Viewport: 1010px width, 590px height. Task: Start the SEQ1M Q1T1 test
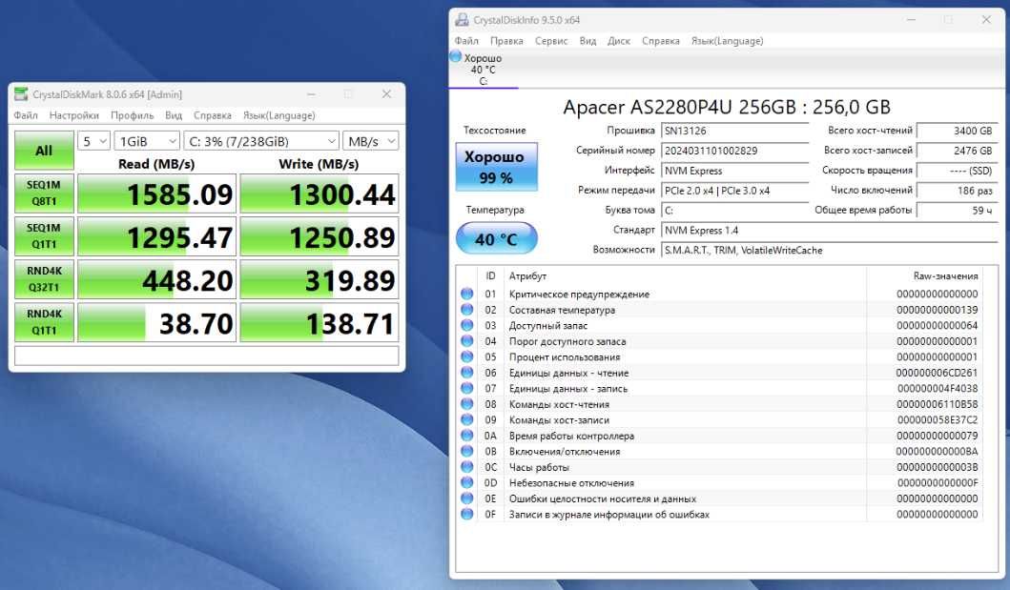tap(44, 236)
